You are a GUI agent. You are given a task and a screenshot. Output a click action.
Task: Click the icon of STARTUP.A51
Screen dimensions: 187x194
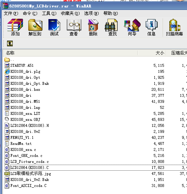click(7, 65)
